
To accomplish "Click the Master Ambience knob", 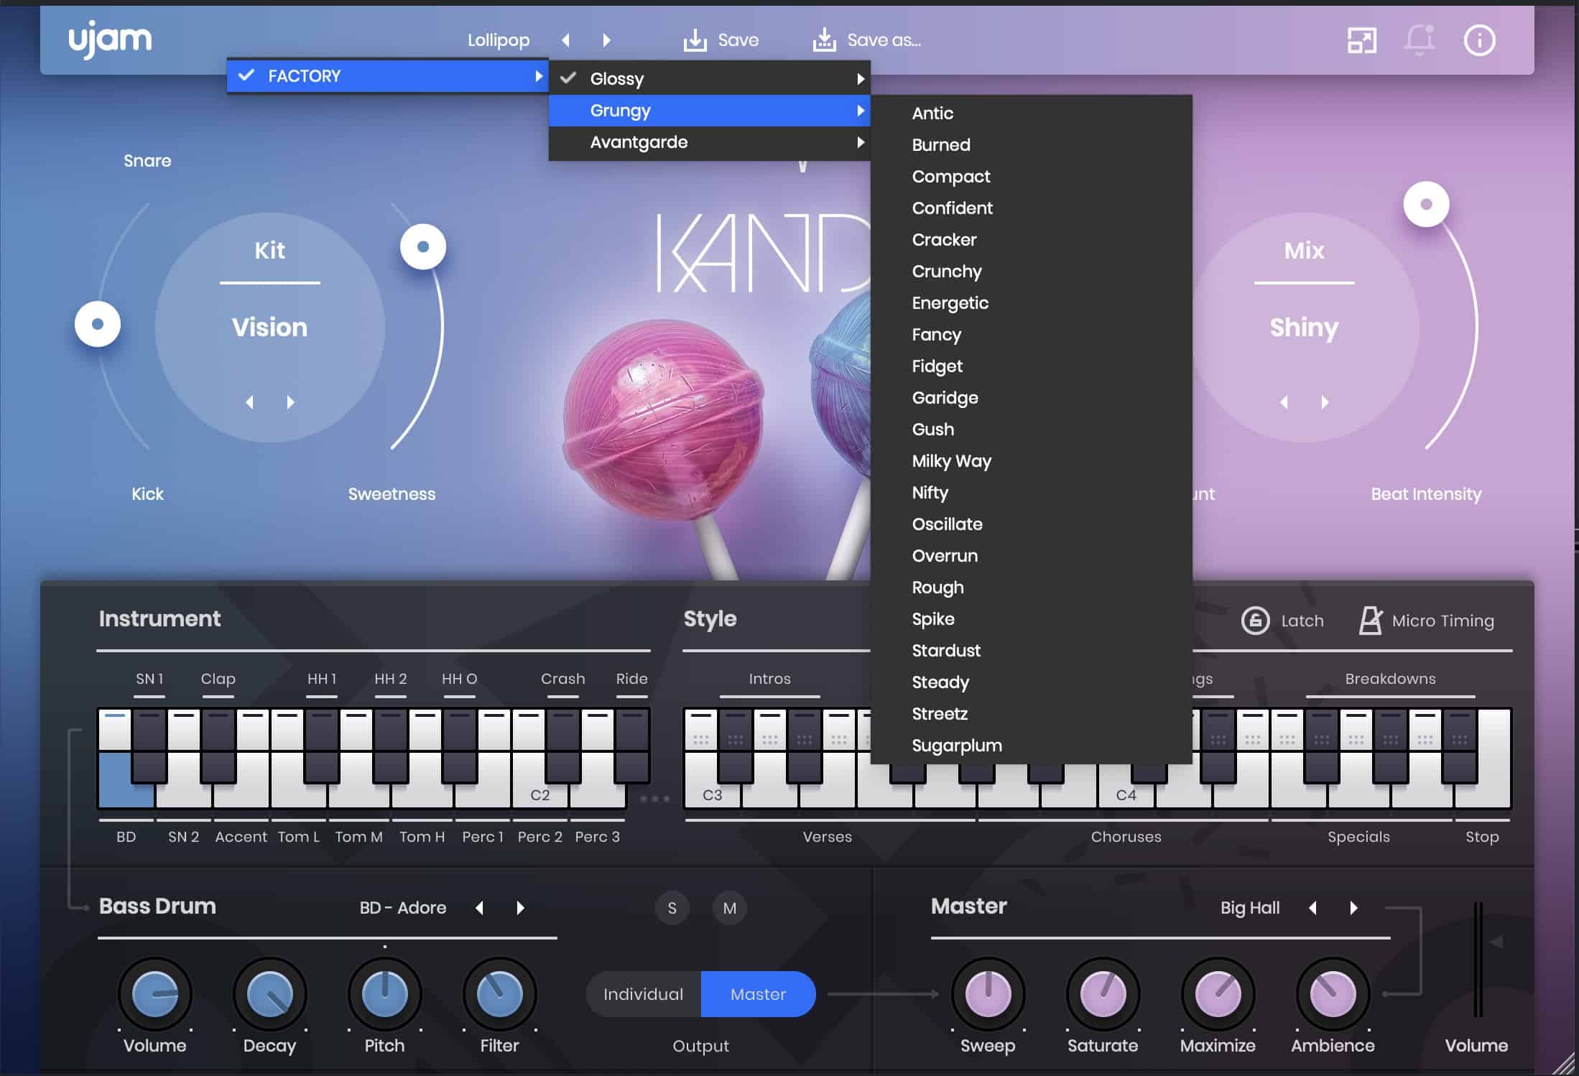I will pos(1333,994).
